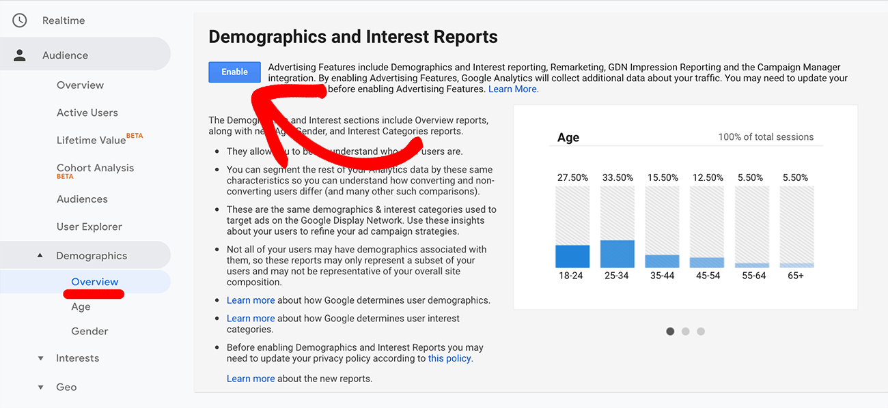Open the 'this policy' privacy link
Viewport: 888px width, 408px height.
(449, 358)
